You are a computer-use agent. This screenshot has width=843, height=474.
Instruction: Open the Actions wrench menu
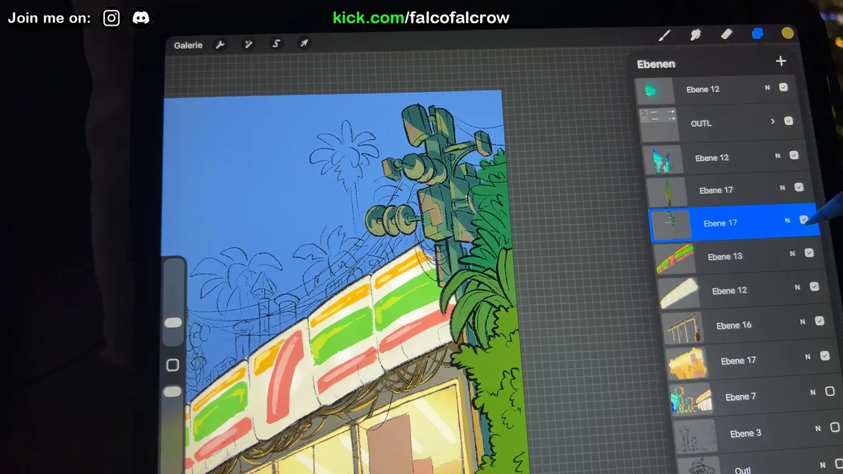point(221,45)
